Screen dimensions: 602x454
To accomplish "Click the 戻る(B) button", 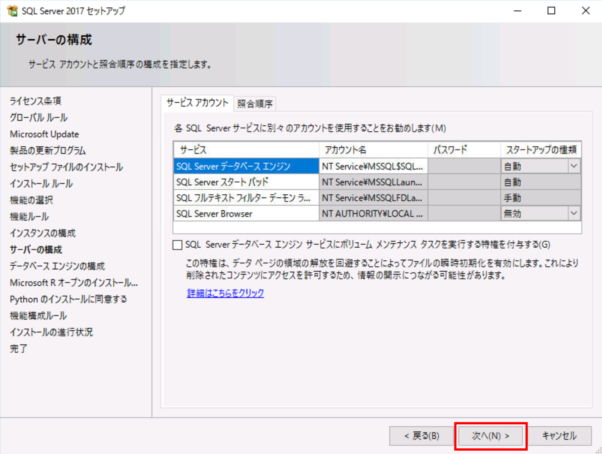I will pos(422,436).
